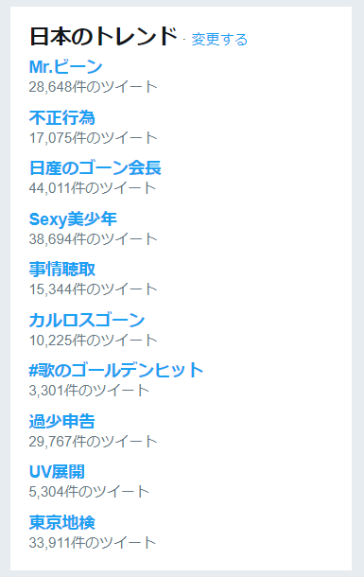
Task: Click the 29,767件のツイート count text
Action: (x=93, y=441)
